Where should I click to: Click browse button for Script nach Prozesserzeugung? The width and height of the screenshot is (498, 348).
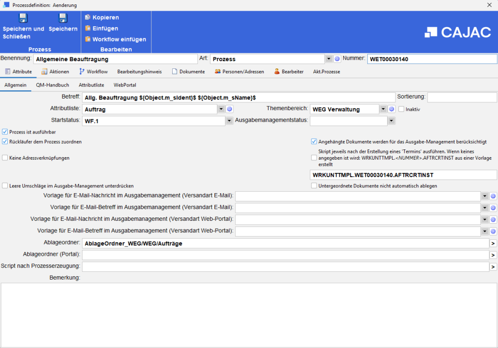point(493,266)
